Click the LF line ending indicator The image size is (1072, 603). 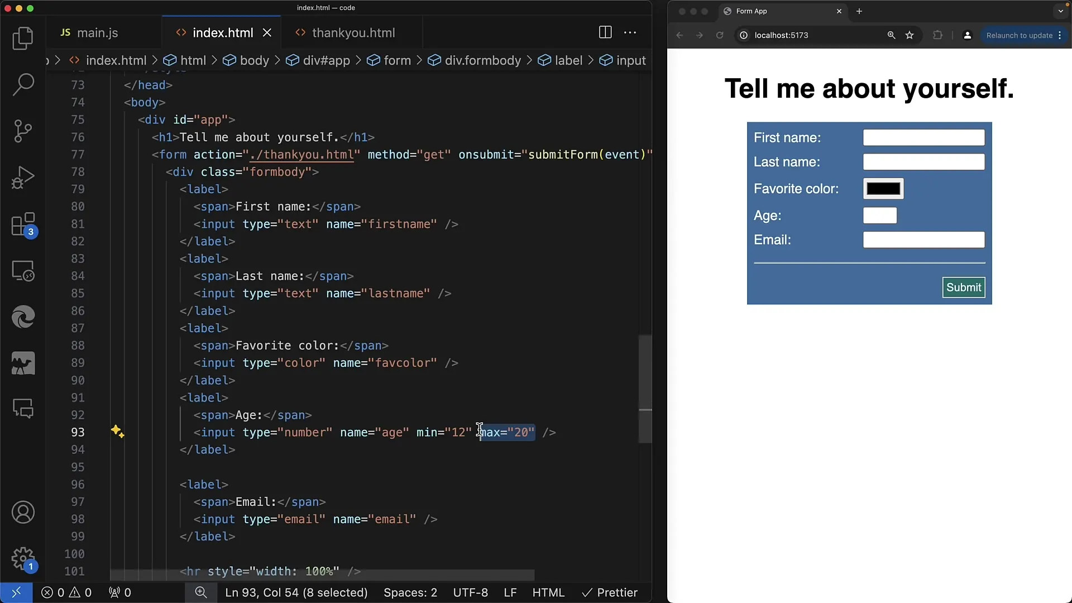pyautogui.click(x=510, y=592)
